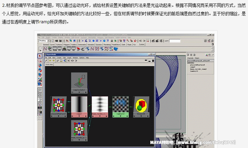The image size is (248, 148).
Task: Show both tabs layout icon in Hypershade
Action: (153, 61)
